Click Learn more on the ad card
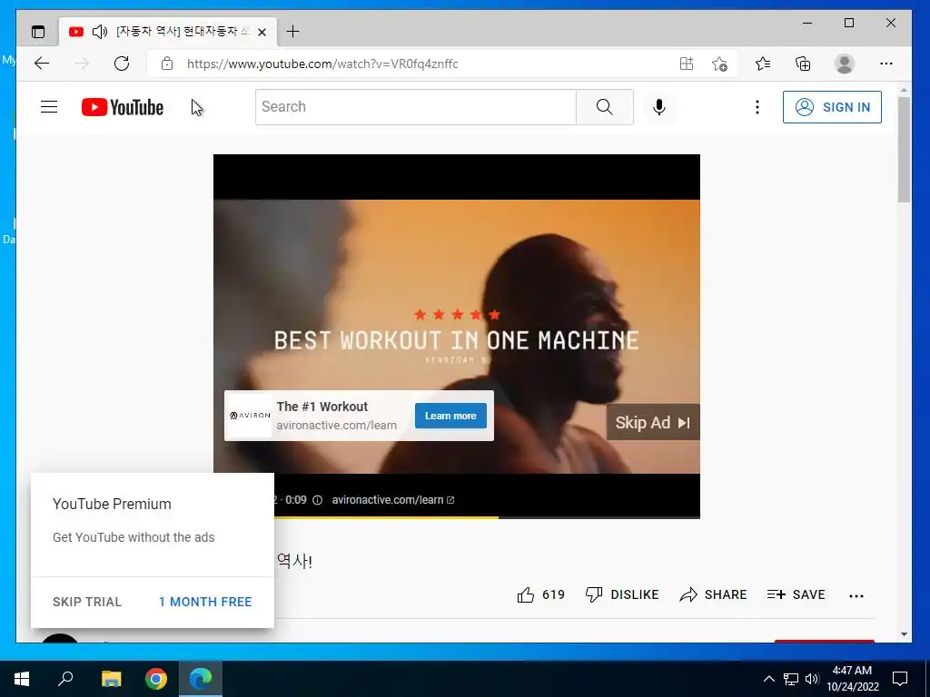The width and height of the screenshot is (930, 697). pyautogui.click(x=450, y=416)
